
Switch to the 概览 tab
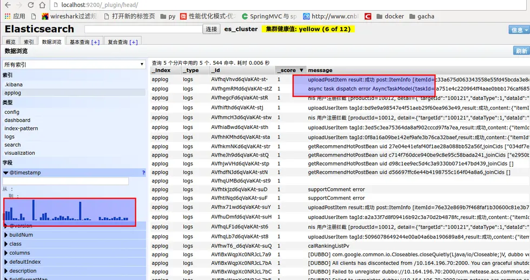[10, 42]
